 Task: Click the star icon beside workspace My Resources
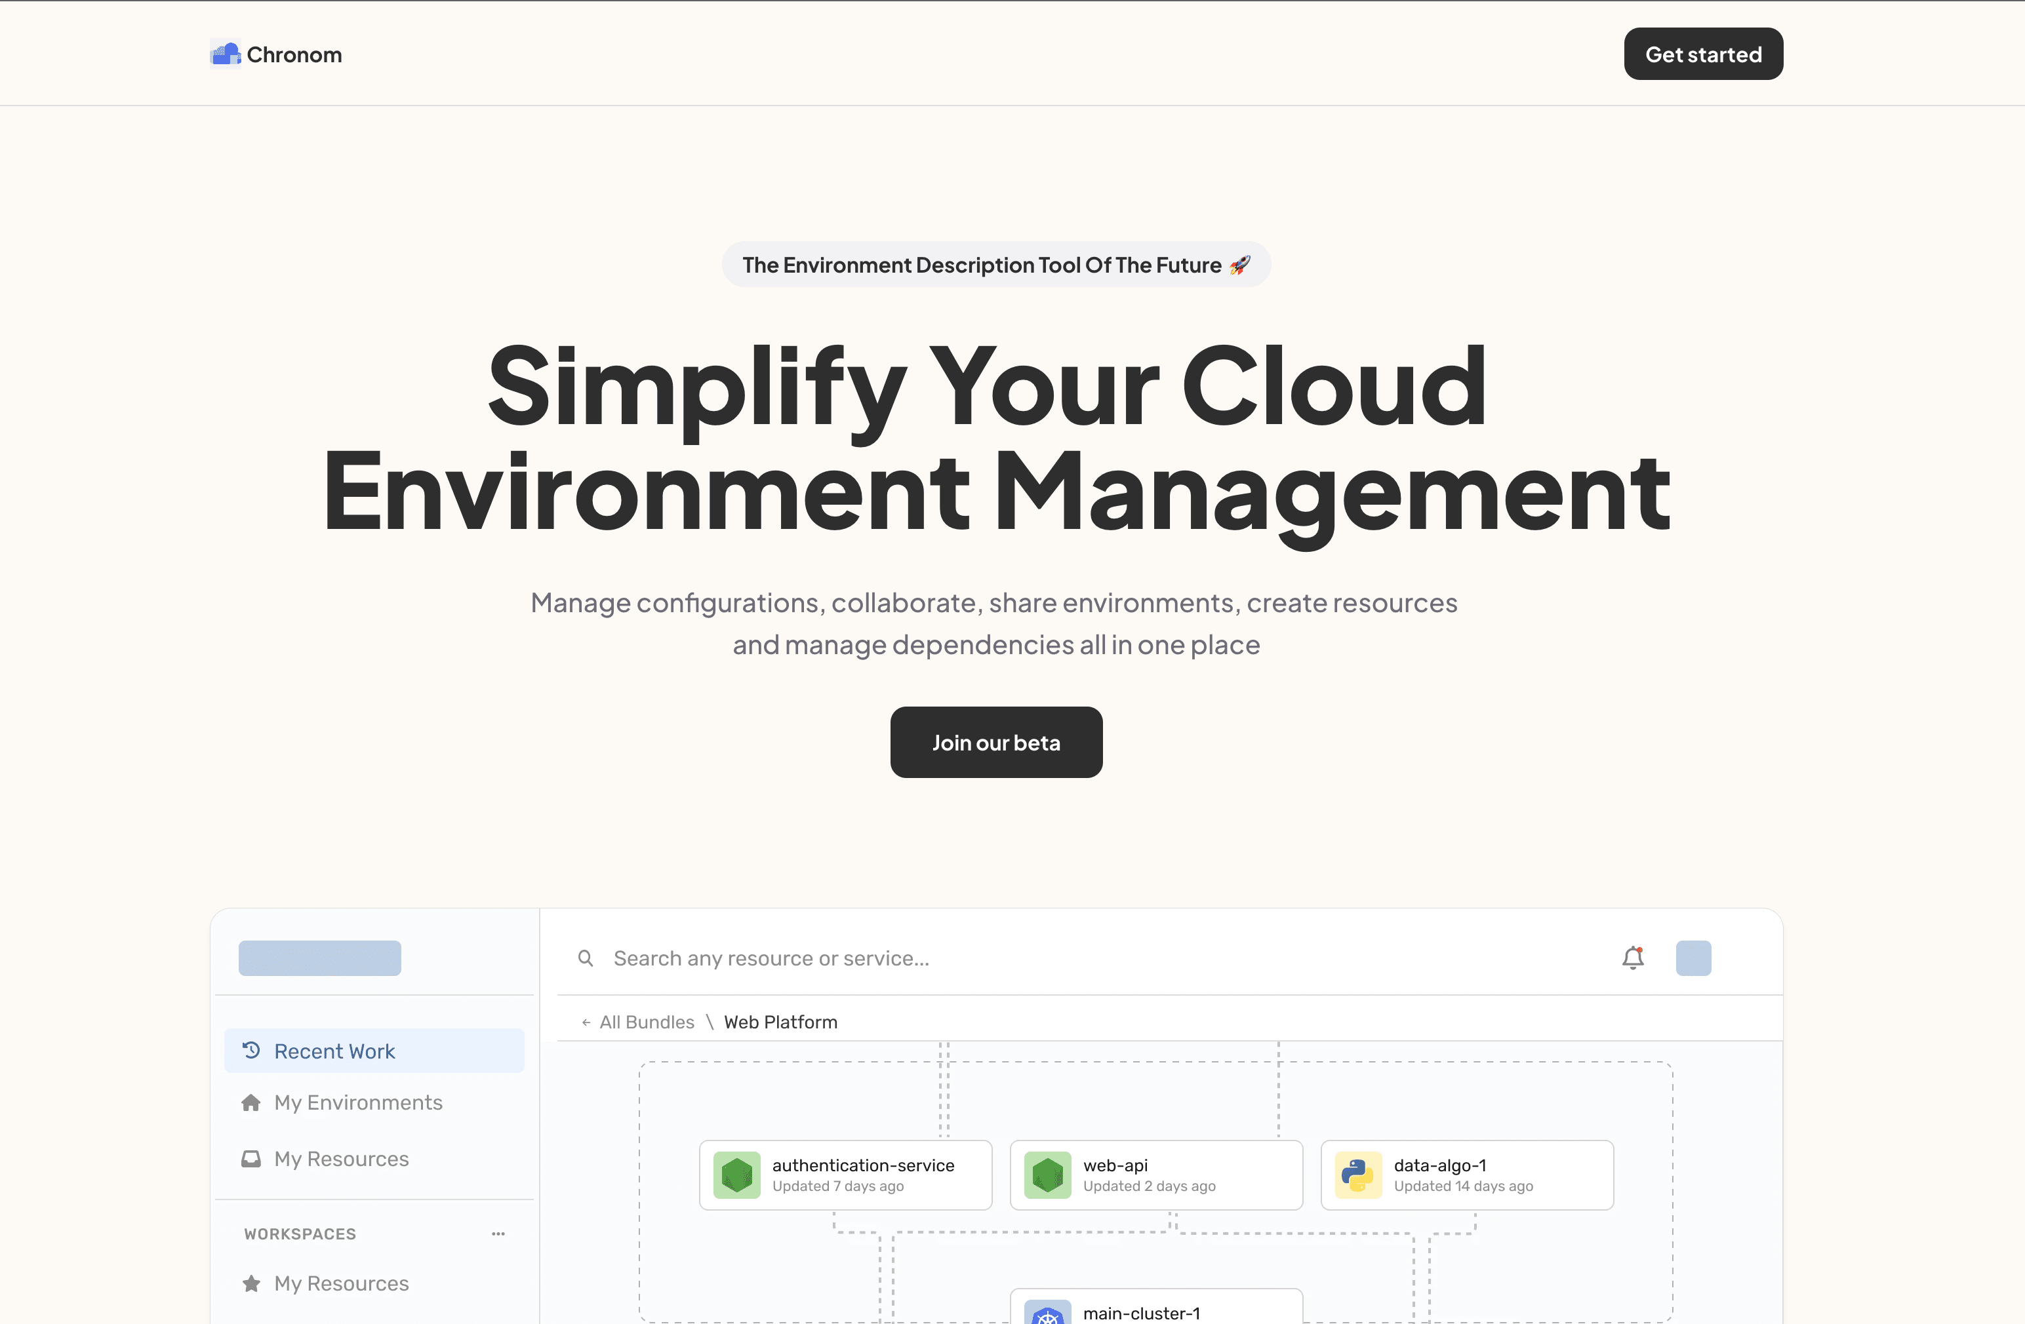click(251, 1283)
